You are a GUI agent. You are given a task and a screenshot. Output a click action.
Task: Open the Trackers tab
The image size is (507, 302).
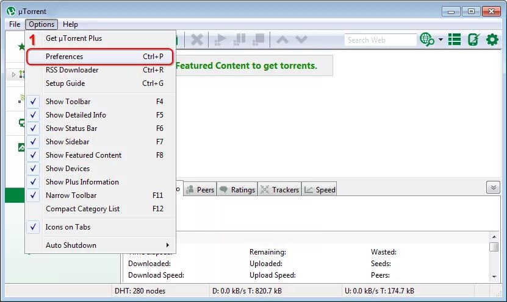[x=279, y=190]
